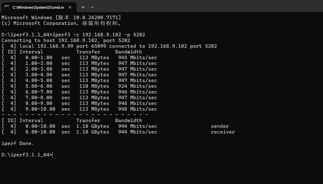Viewport: 323px width, 184px height.
Task: Click the cmd icon on the tab
Action: (7, 7)
